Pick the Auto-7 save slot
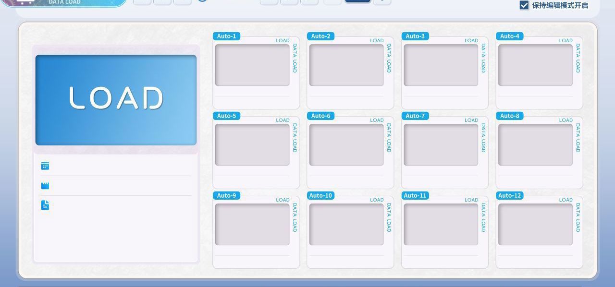Viewport: 615px width, 287px height. coord(445,153)
